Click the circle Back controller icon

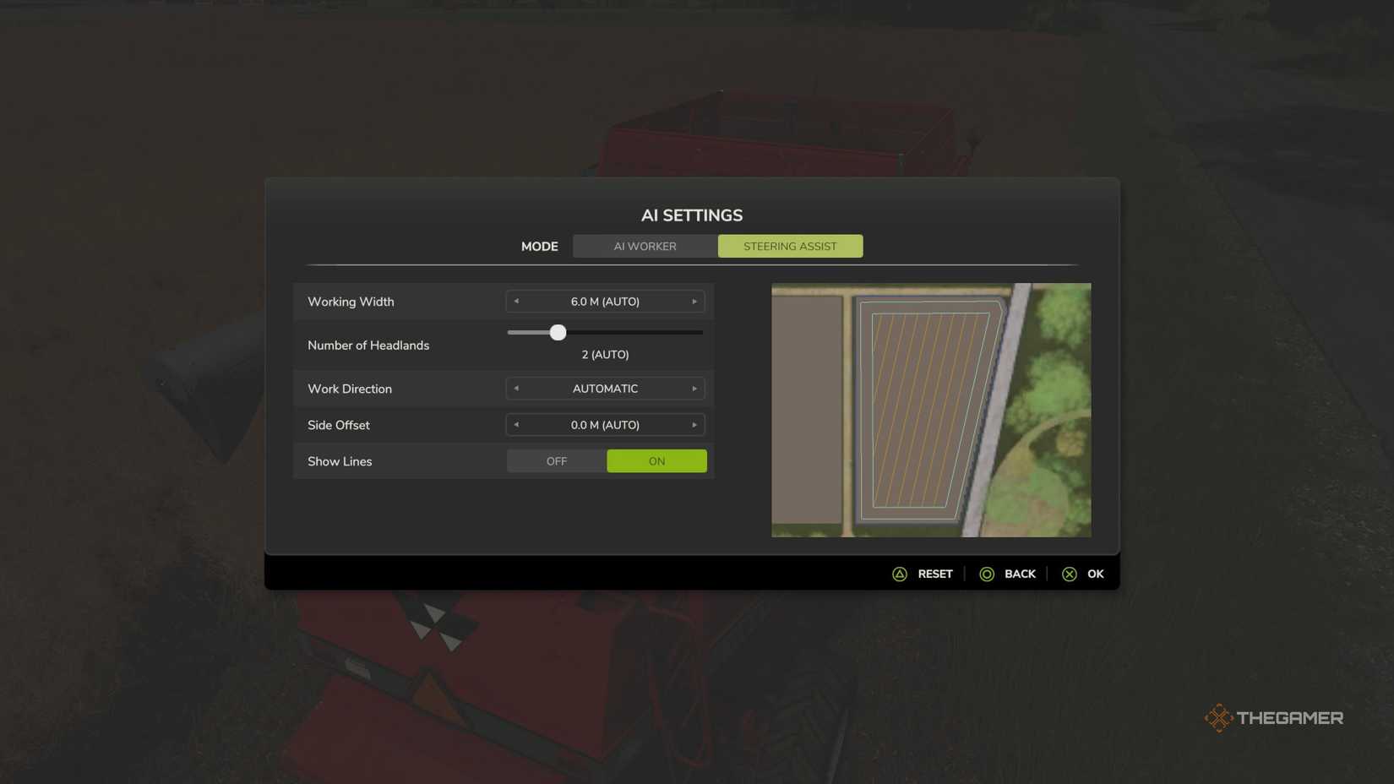coord(988,574)
